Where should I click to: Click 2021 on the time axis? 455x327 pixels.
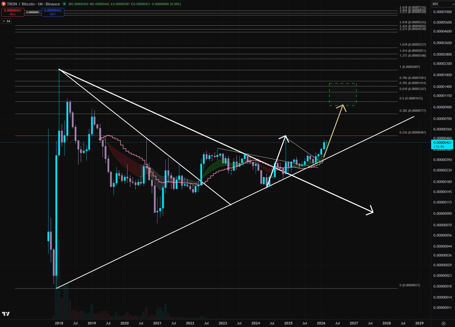click(x=157, y=324)
